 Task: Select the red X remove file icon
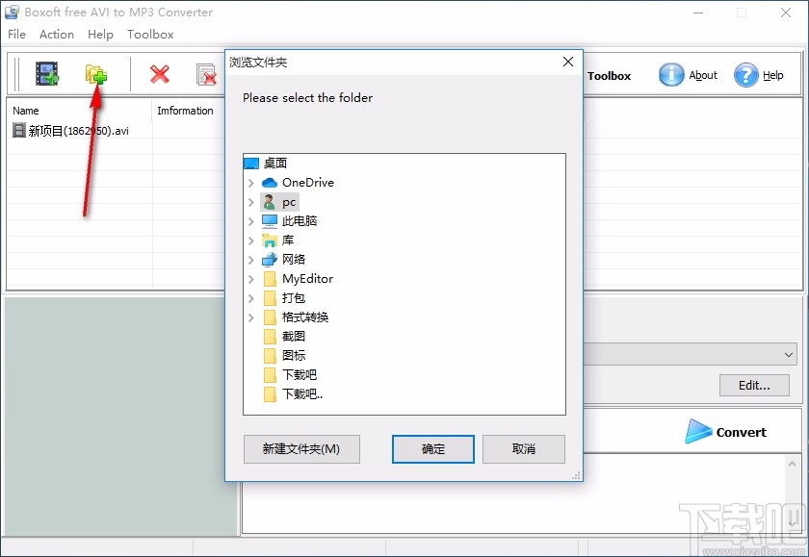pos(159,72)
